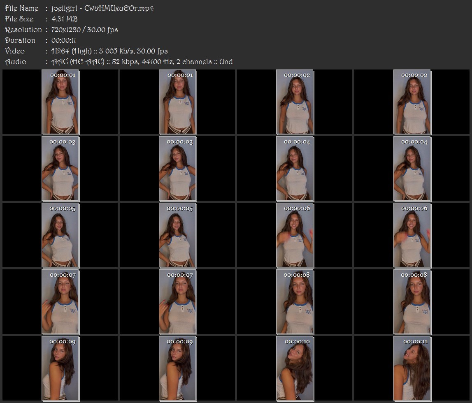Select the thumbnail stamped 00:00:10
Screen dimensions: 472x403
pos(295,369)
